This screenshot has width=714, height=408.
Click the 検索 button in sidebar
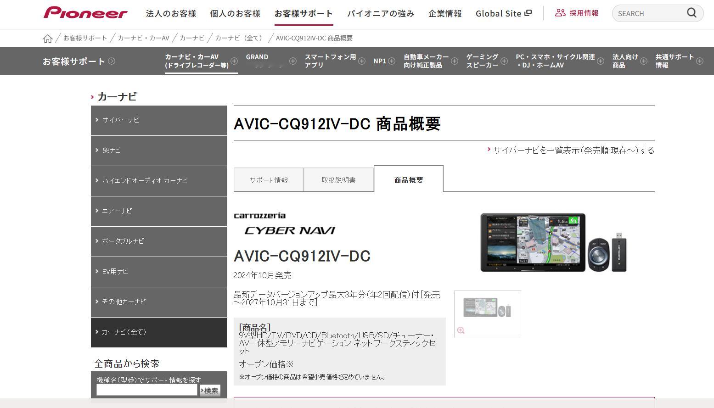pyautogui.click(x=209, y=390)
